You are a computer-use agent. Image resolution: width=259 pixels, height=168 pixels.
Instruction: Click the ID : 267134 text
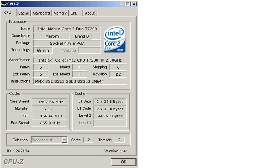click(x=18, y=151)
